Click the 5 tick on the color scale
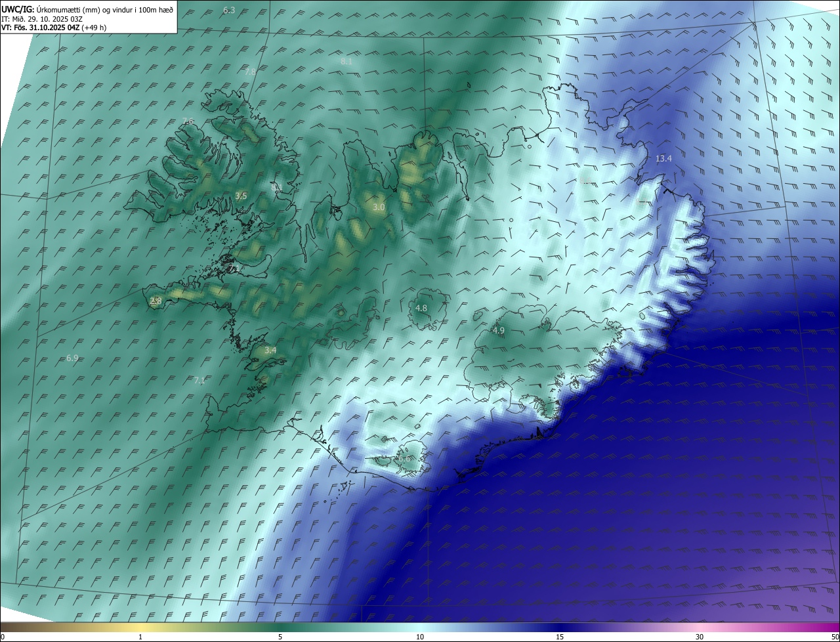The height and width of the screenshot is (642, 840). click(280, 637)
